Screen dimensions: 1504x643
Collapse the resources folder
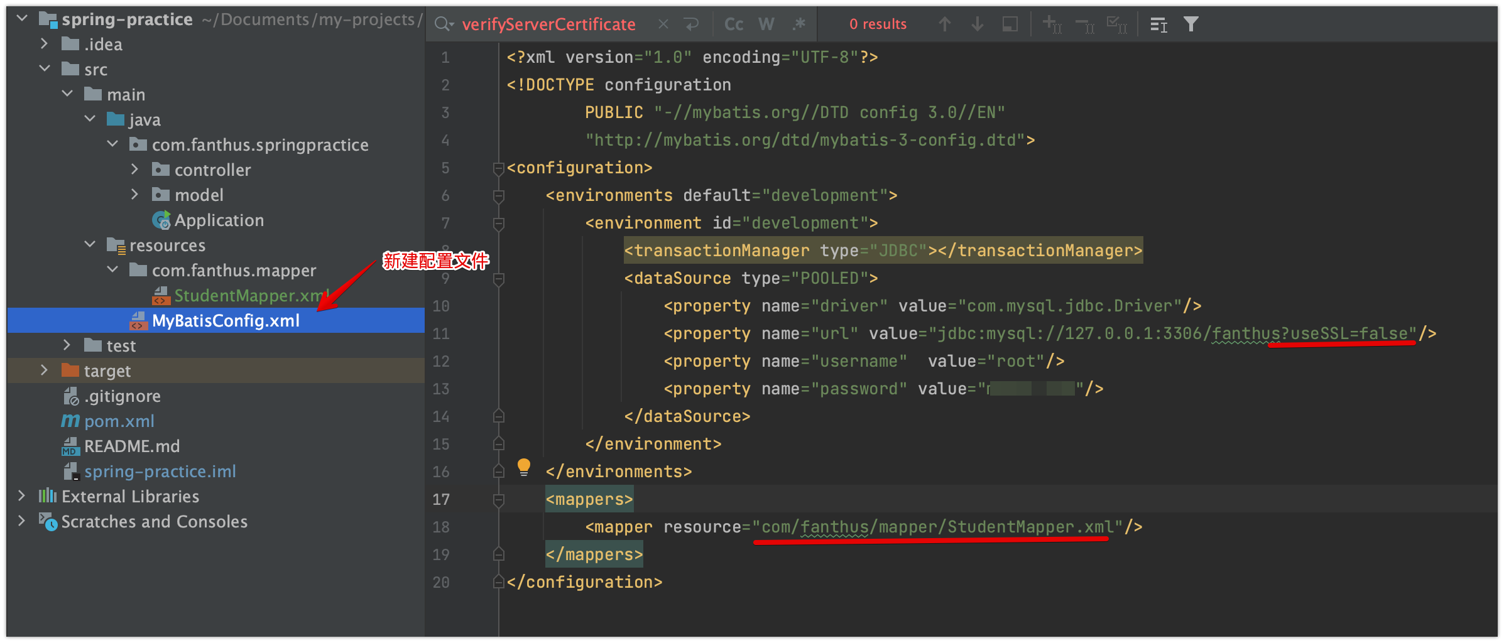click(90, 245)
